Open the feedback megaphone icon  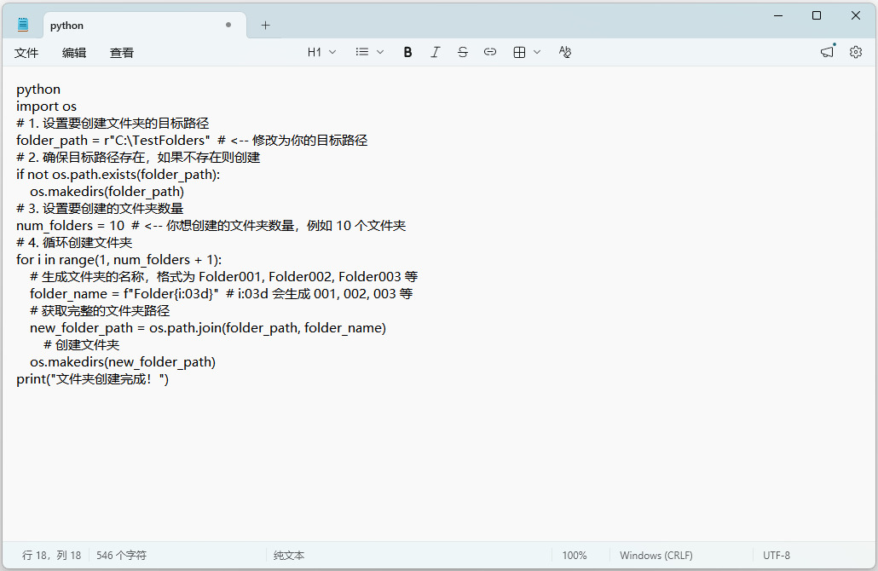coord(828,51)
